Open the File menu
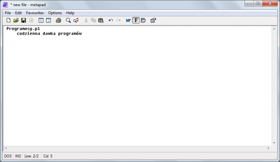The width and height of the screenshot is (280, 162). 7,13
